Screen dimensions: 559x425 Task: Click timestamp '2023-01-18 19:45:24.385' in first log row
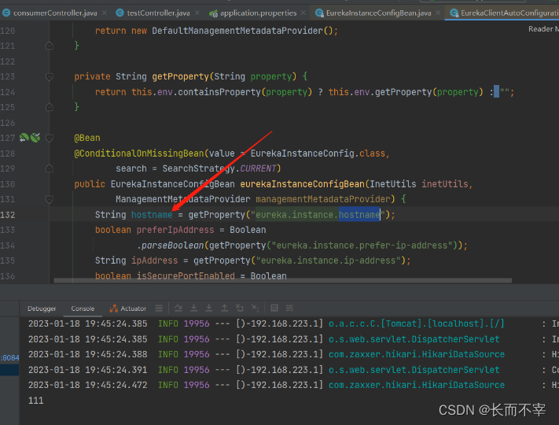(x=88, y=323)
